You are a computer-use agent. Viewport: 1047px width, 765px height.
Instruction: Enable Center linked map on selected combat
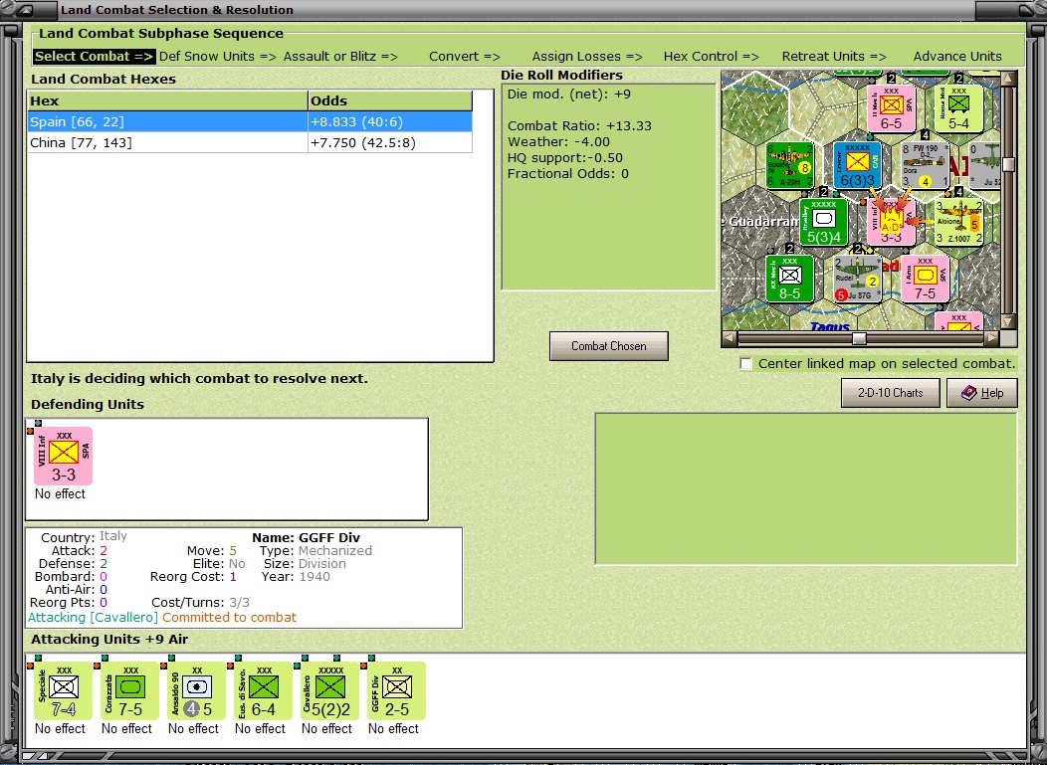coord(746,364)
